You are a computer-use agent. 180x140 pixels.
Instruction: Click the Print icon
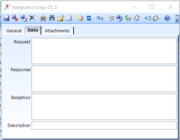(x=43, y=18)
